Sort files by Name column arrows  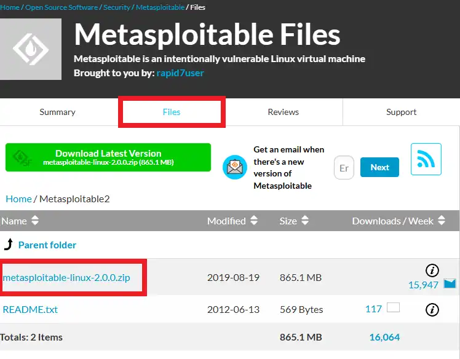(x=35, y=221)
